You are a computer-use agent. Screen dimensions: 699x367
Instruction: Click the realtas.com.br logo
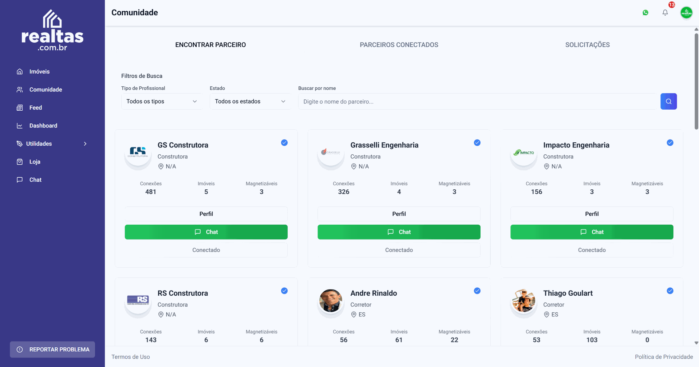coord(52,31)
